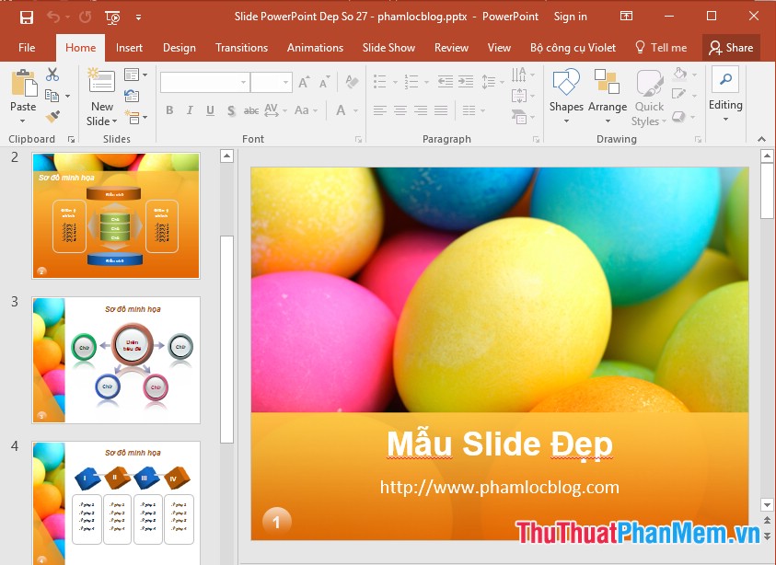Toggle italic formatting

click(x=190, y=110)
